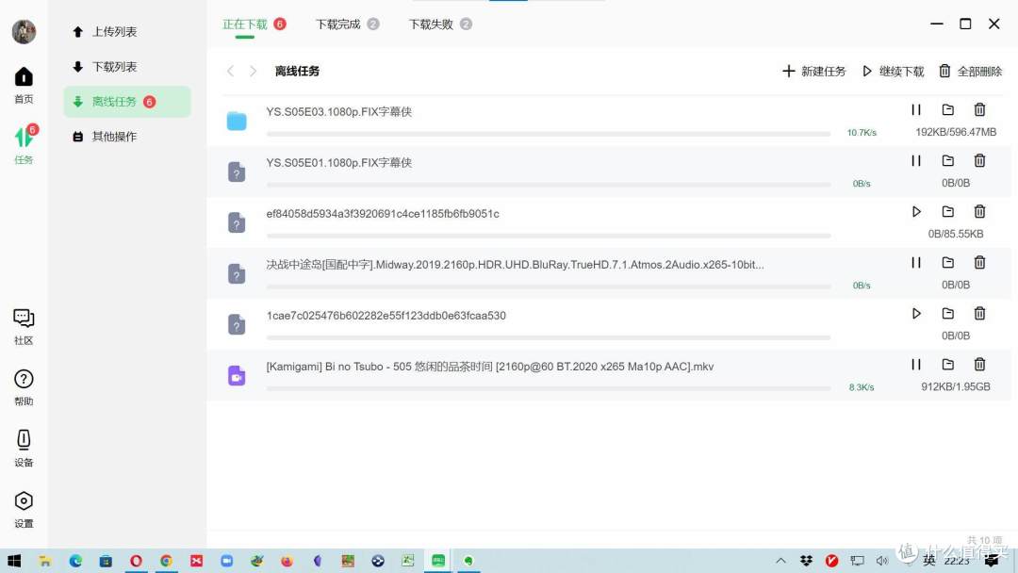Click 新建任务 to create new task
The height and width of the screenshot is (573, 1018).
tap(814, 72)
